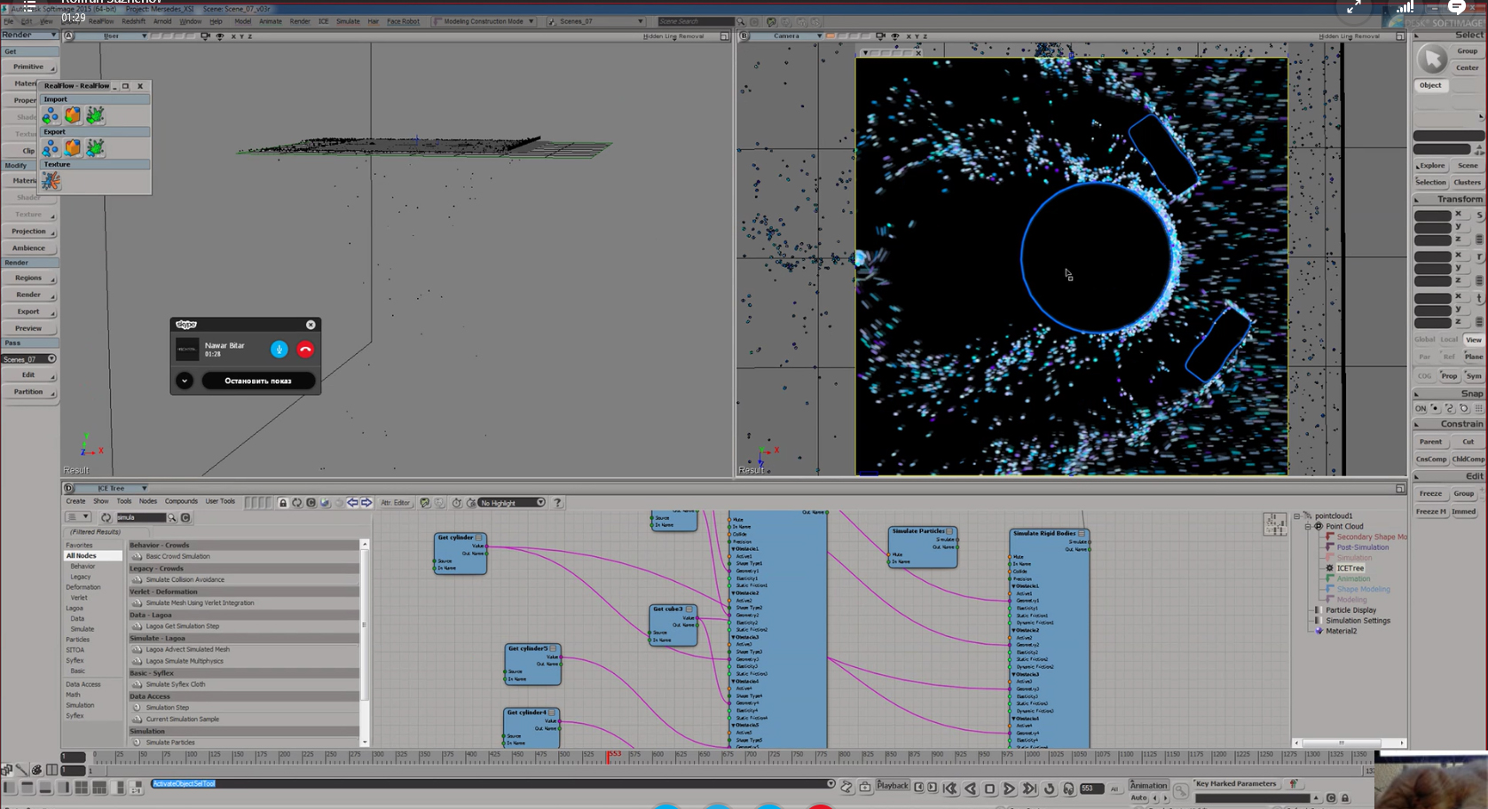1488x809 pixels.
Task: Click the lock icon in ICE Tree toolbar
Action: click(283, 503)
